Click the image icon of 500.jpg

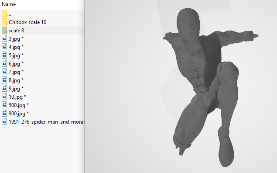(x=4, y=105)
